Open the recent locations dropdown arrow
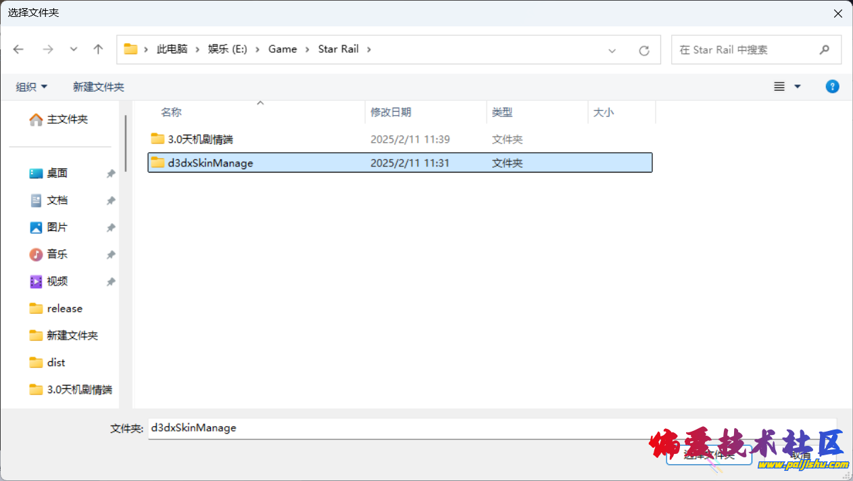853x481 pixels. [x=74, y=49]
